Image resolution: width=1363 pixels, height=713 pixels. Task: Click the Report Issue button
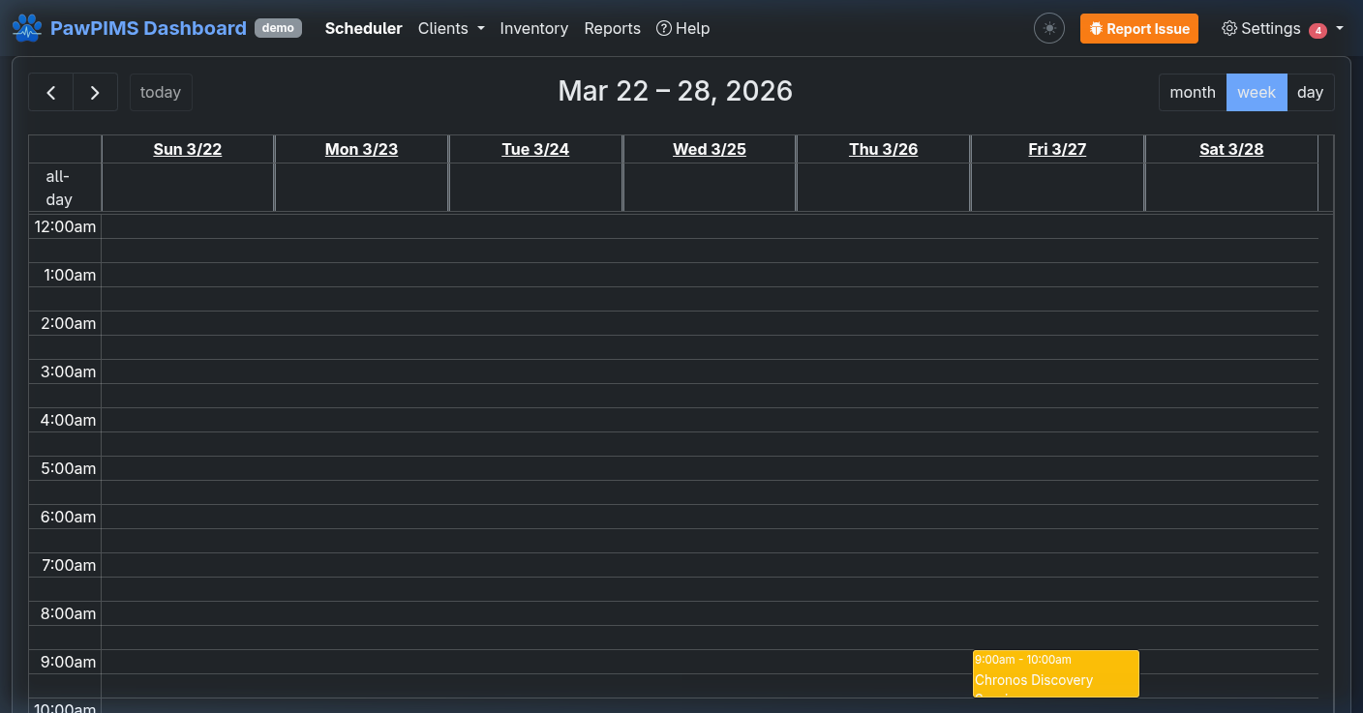1138,28
